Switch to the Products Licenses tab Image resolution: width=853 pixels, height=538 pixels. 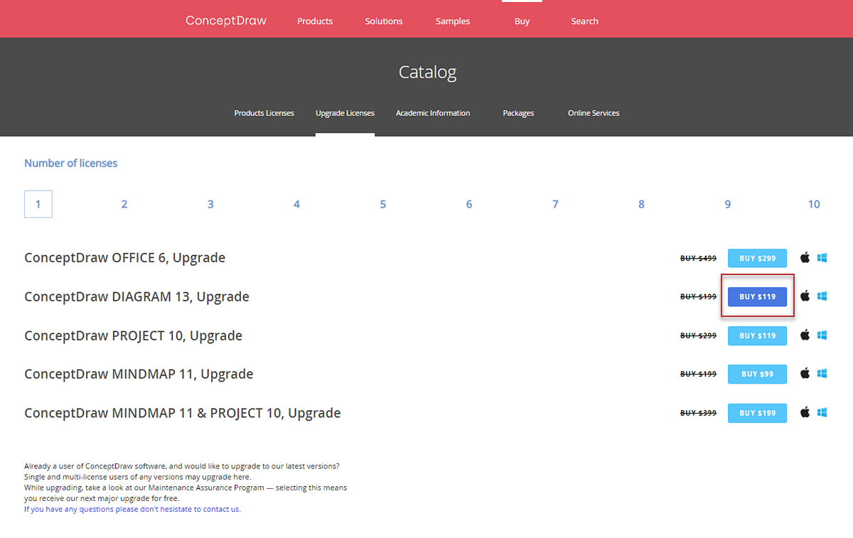(264, 113)
